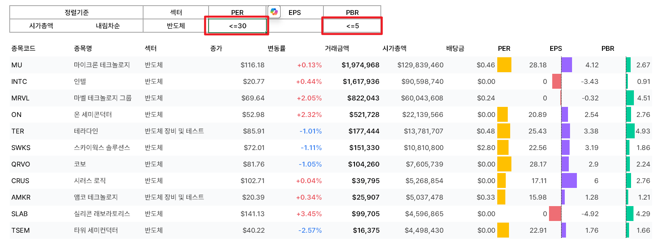The width and height of the screenshot is (663, 244).
Task: Click TSEM's green PBR bar
Action: [628, 230]
